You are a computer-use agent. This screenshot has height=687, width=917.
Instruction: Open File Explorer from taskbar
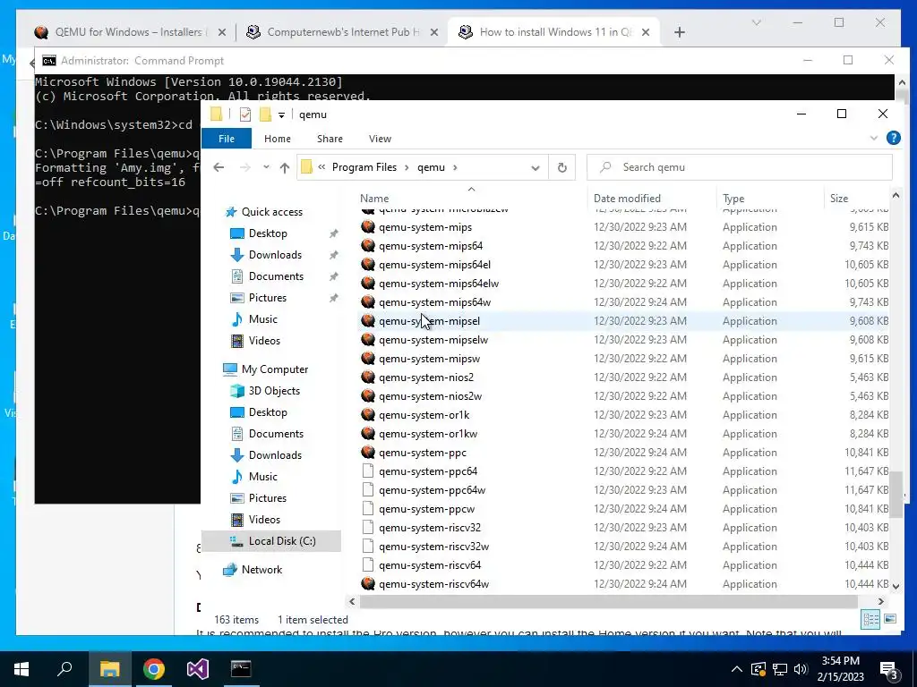pyautogui.click(x=110, y=669)
